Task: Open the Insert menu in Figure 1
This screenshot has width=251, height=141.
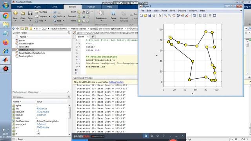Action: (x=164, y=11)
